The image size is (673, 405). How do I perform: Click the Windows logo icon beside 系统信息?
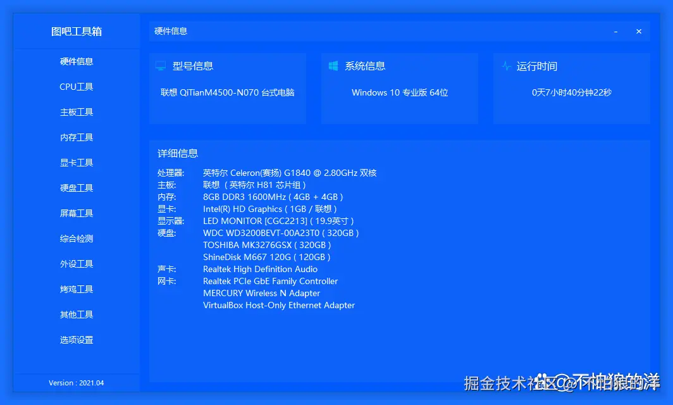tap(333, 66)
